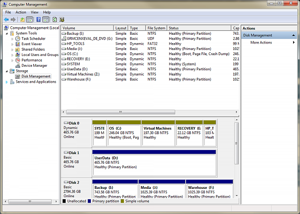Click the Backup (I:) volume drive icon
Viewport: 300px width, 214px height.
64,34
